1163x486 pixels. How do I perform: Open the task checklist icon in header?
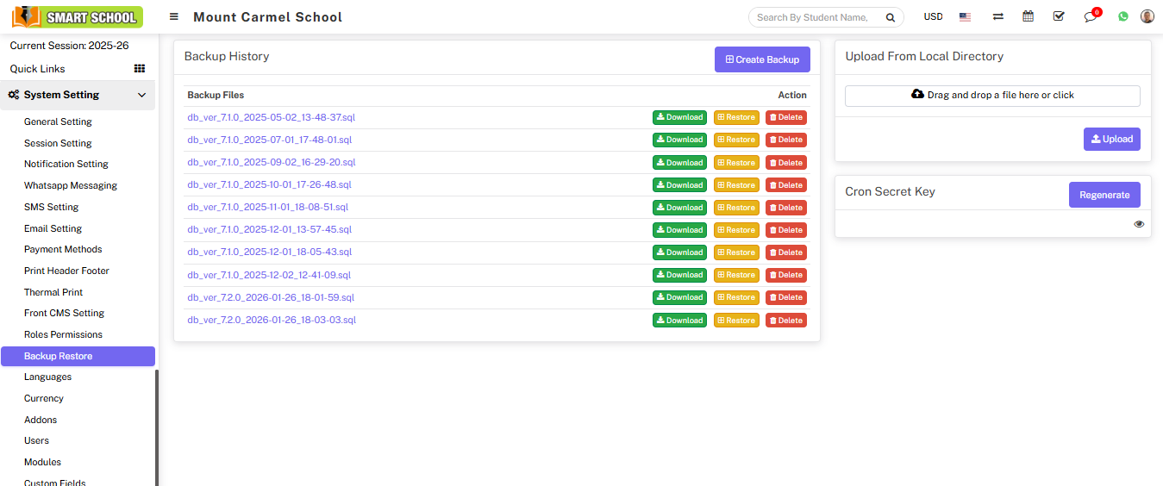(x=1059, y=16)
